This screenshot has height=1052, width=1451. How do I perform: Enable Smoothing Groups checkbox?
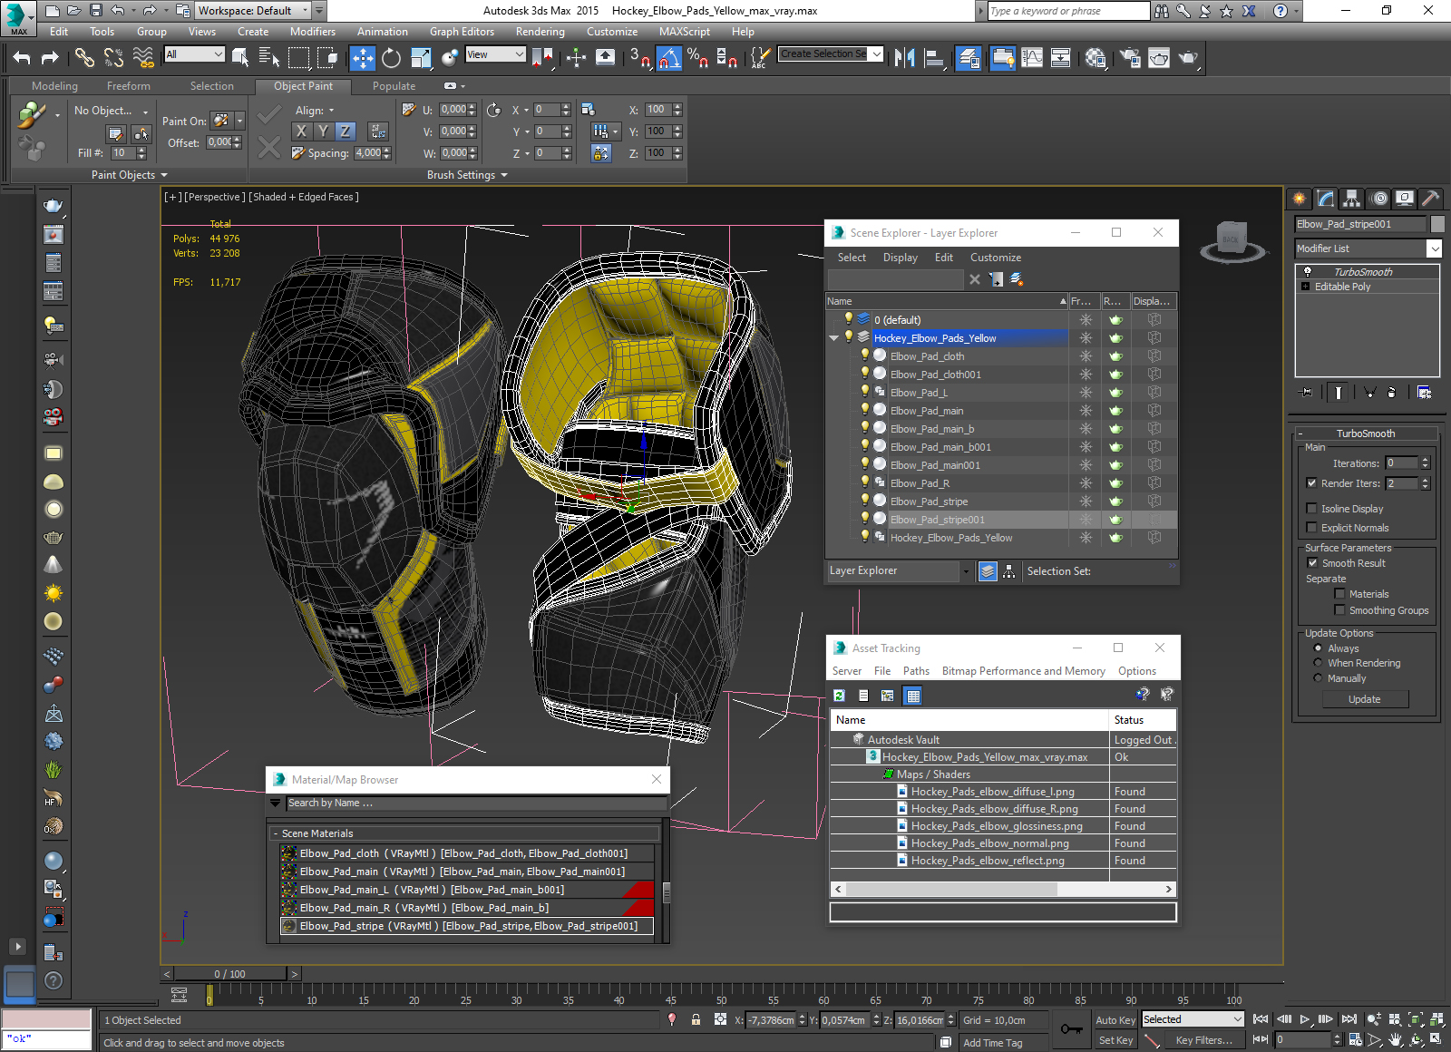coord(1339,610)
